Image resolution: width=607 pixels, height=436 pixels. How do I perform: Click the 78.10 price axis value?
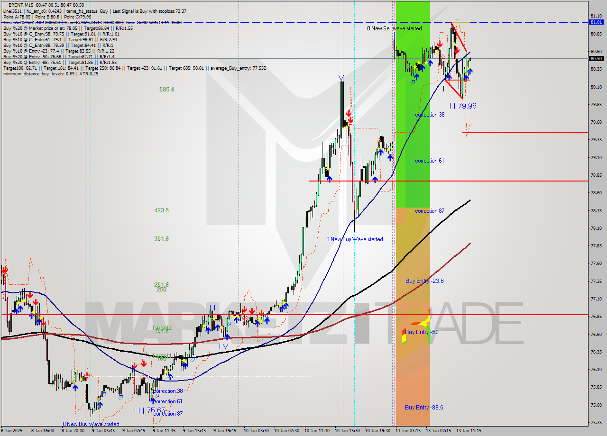596,228
